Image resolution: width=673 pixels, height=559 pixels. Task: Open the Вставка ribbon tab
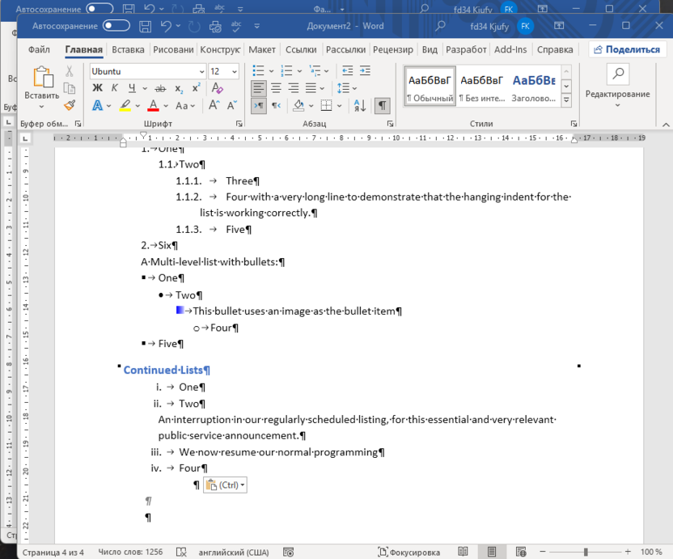tap(128, 49)
